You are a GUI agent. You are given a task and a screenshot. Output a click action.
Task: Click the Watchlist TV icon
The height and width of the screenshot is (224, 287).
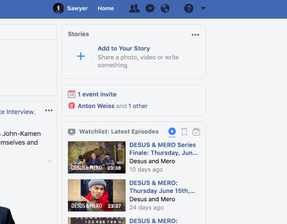click(72, 132)
